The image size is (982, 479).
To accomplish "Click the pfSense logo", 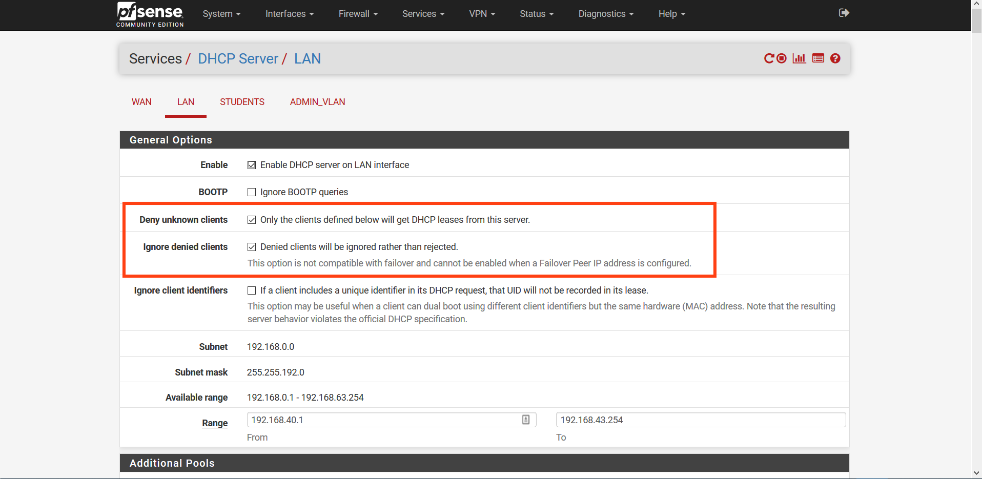I will point(150,14).
